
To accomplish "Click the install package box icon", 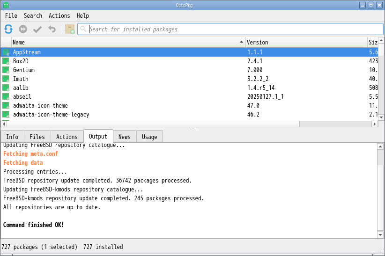I will pos(70,29).
